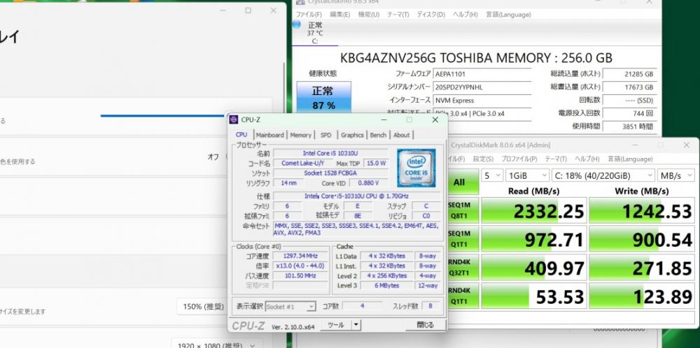Click the RND4K Q32T1 read result 409.97
The image size is (700, 348).
[x=534, y=268]
